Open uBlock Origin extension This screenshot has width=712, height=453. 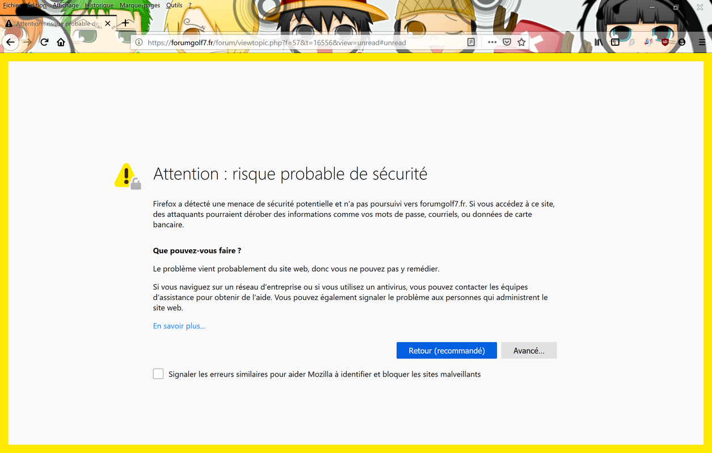click(665, 42)
